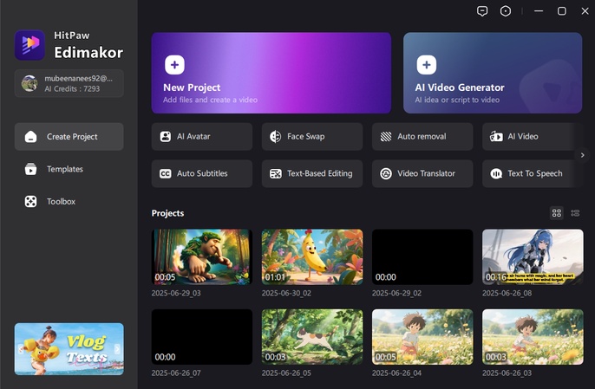Open project thumbnail 2025-06-26_03
Image resolution: width=595 pixels, height=389 pixels.
point(533,337)
